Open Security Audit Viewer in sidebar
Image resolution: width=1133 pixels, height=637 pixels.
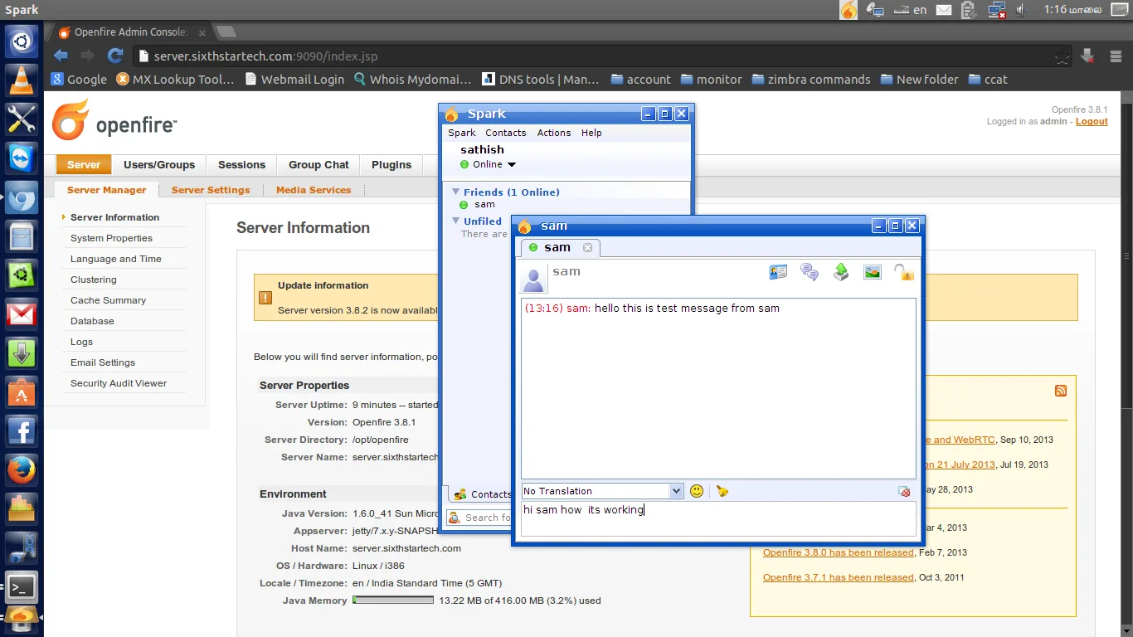[x=119, y=383]
